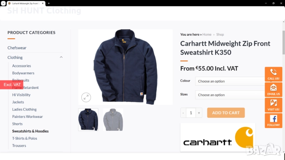
Task: Open the Sizes option dropdown
Action: (230, 95)
